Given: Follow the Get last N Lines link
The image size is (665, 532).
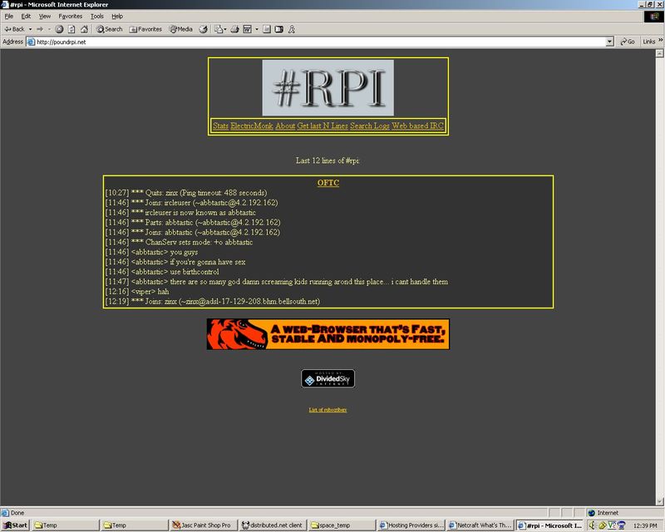Looking at the screenshot, I should [x=323, y=126].
